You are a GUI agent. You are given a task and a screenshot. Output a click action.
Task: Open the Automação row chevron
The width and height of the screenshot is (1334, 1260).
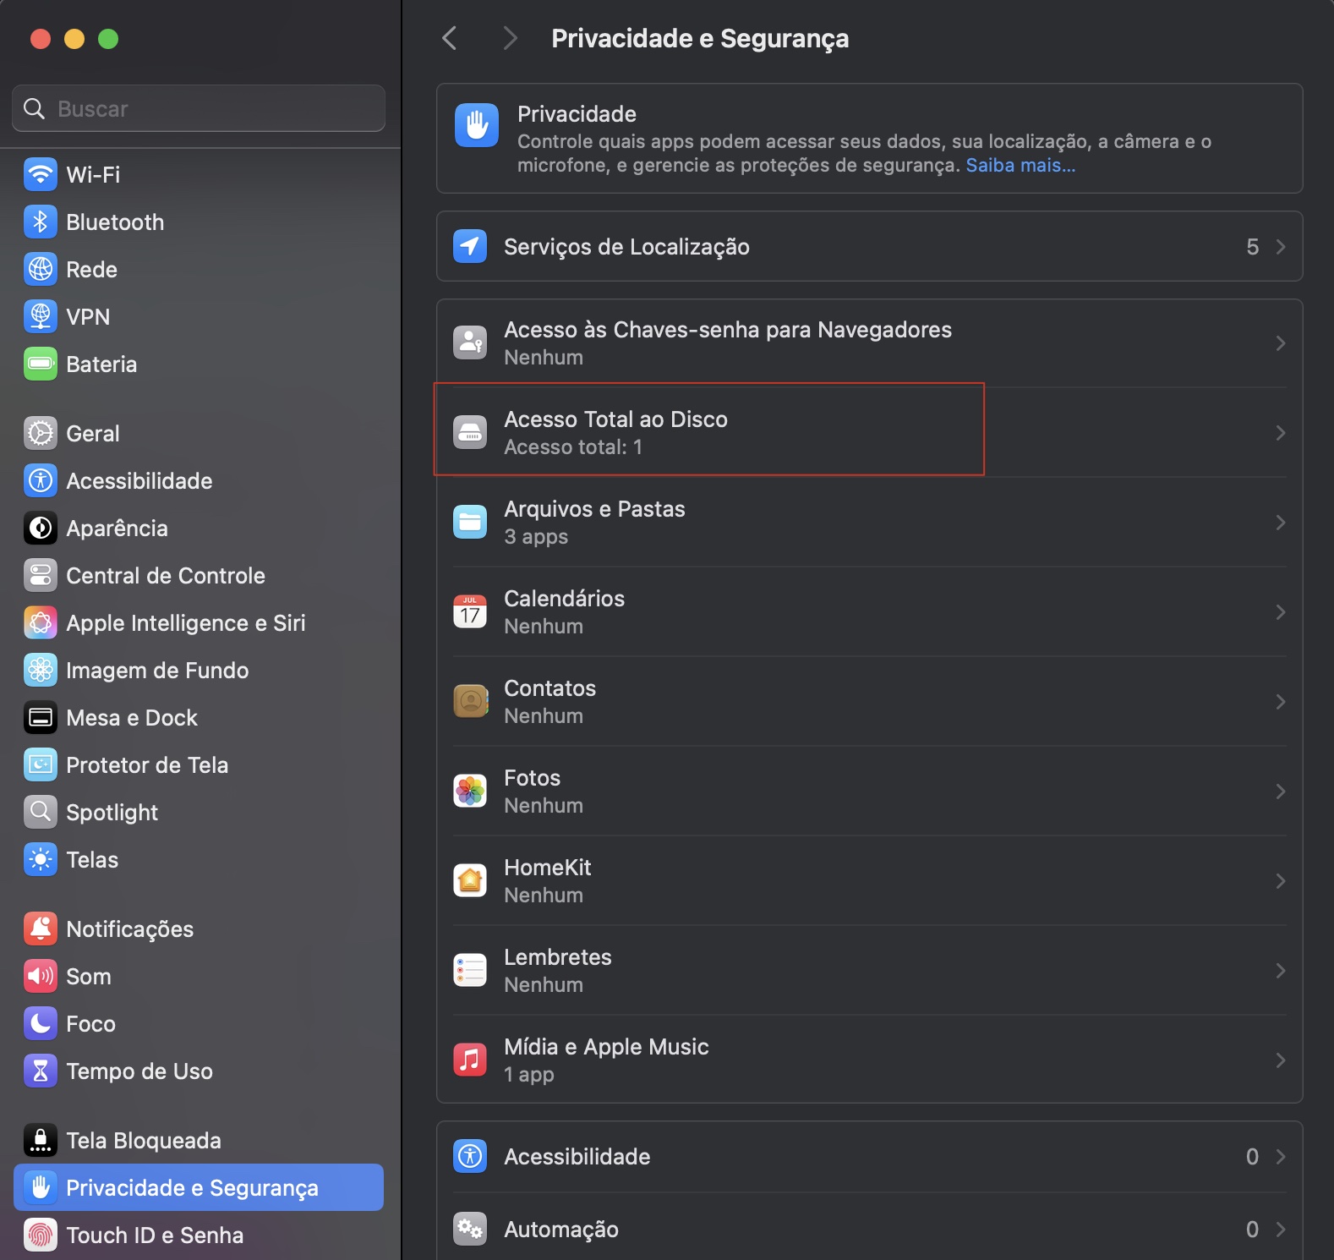click(1281, 1230)
